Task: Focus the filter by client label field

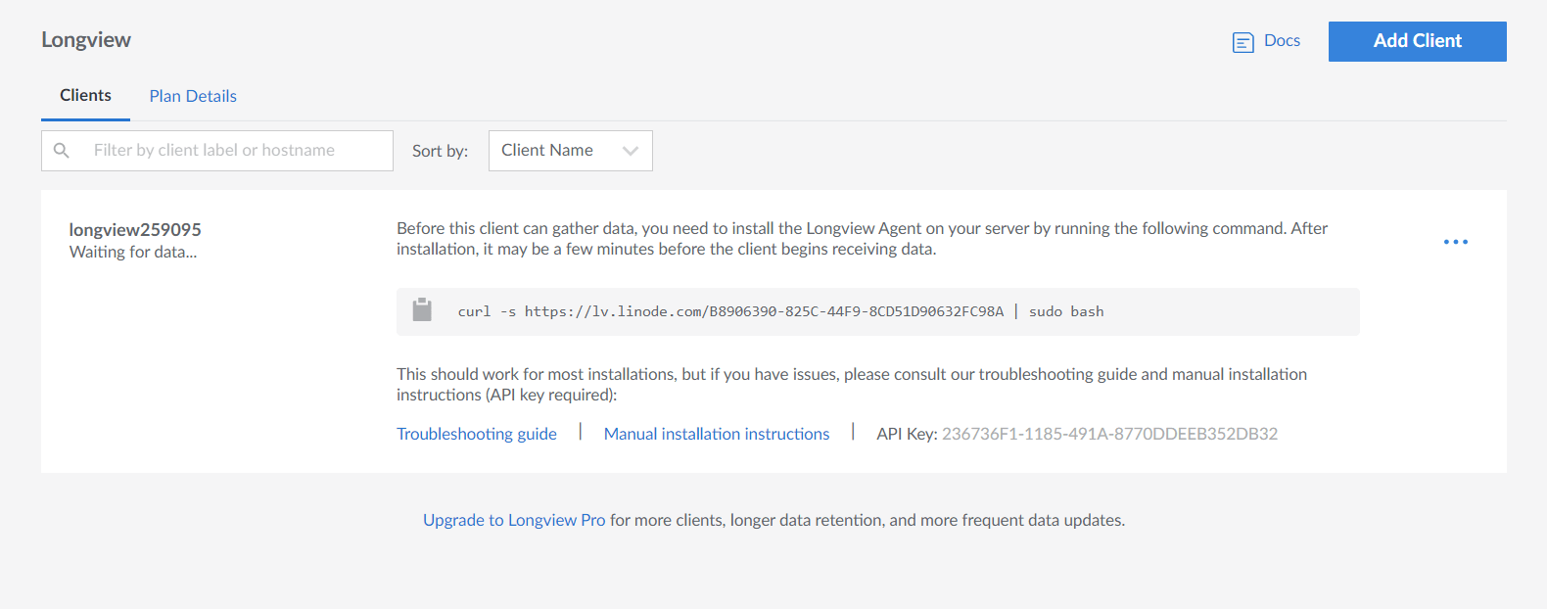Action: [x=217, y=151]
